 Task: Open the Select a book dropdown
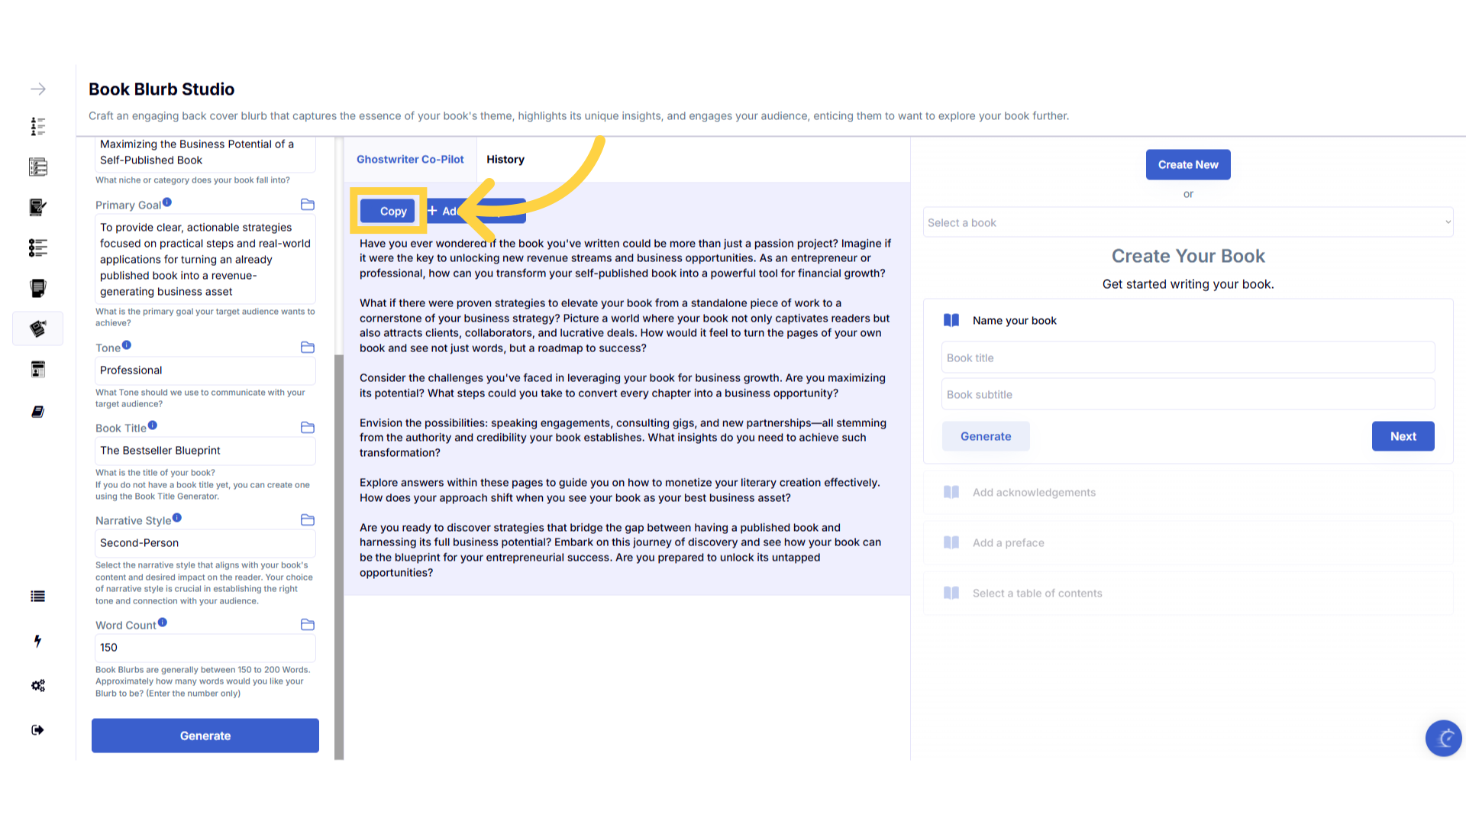1187,223
